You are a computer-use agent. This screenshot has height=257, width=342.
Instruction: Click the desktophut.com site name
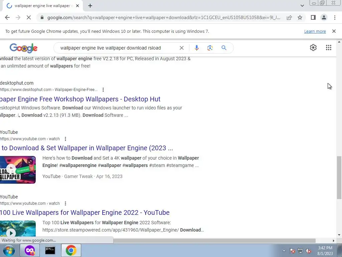pyautogui.click(x=17, y=83)
